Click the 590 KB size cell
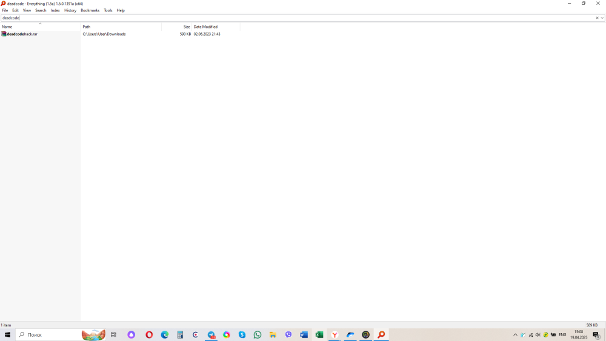The image size is (606, 341). 185,34
